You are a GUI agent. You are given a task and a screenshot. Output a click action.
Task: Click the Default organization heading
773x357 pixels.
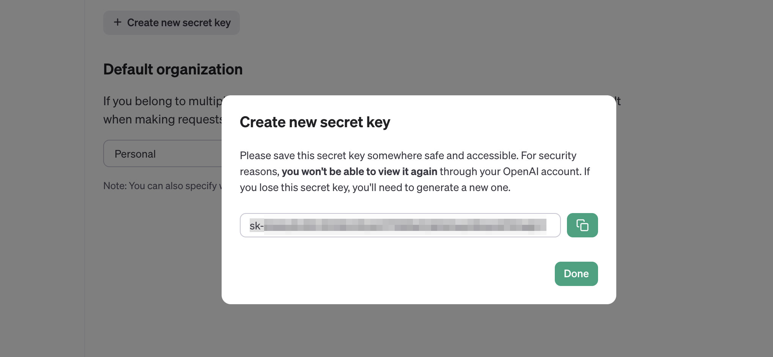[x=173, y=70]
